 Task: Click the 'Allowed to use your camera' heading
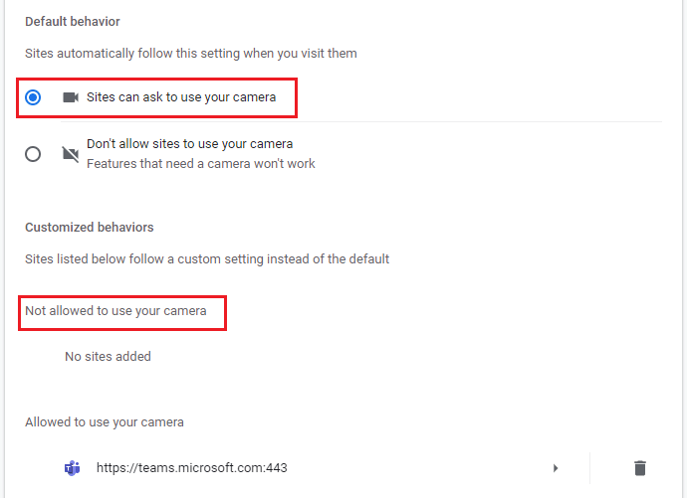click(105, 422)
